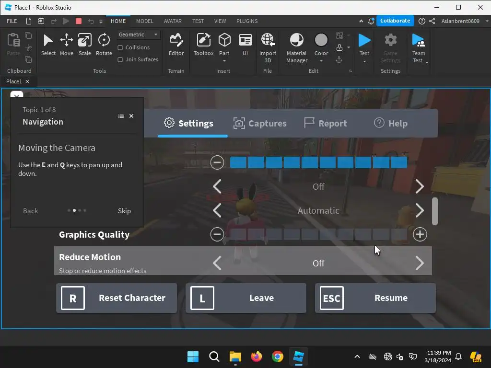Decrease the blue slider with minus button

217,162
